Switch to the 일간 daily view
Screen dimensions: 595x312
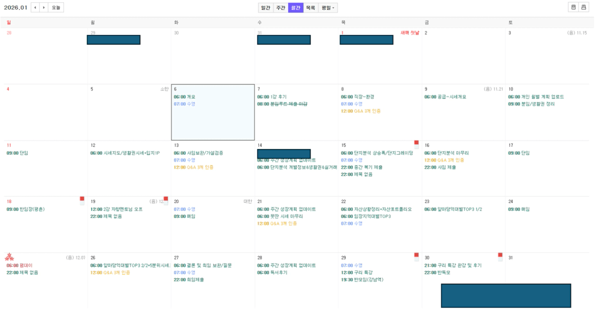tap(266, 8)
